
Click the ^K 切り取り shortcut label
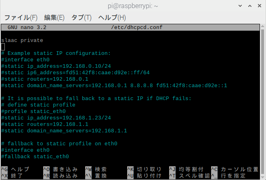144,170
